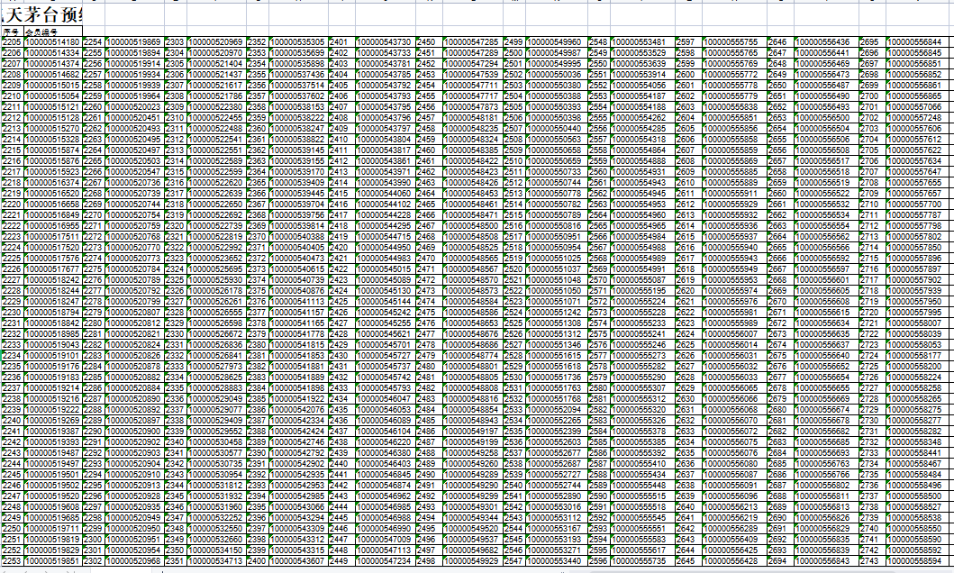Select the cell containing 100000550036
This screenshot has height=573, width=954.
coord(556,74)
